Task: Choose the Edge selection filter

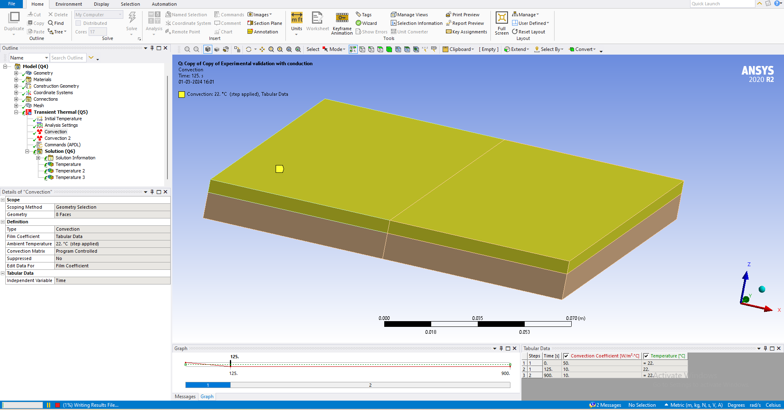Action: coord(371,49)
